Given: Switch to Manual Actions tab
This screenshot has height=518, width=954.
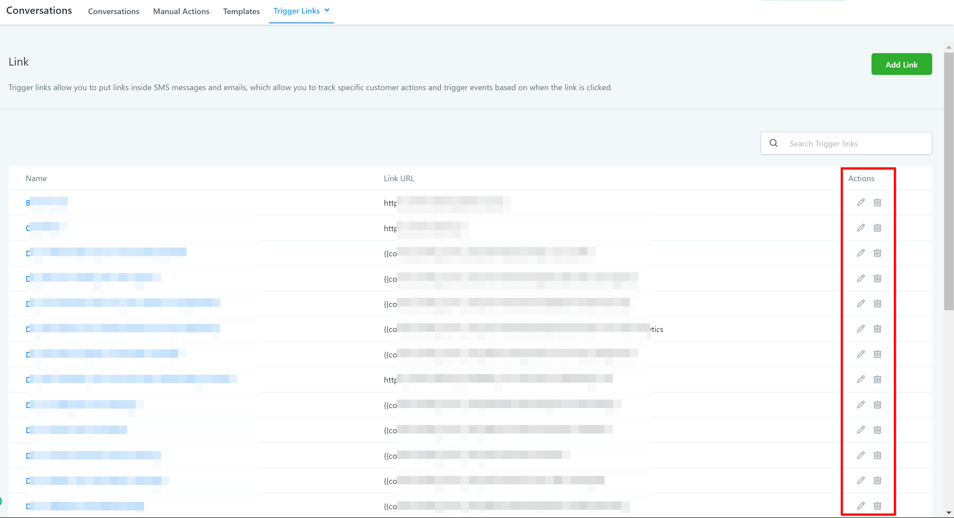Looking at the screenshot, I should 181,12.
